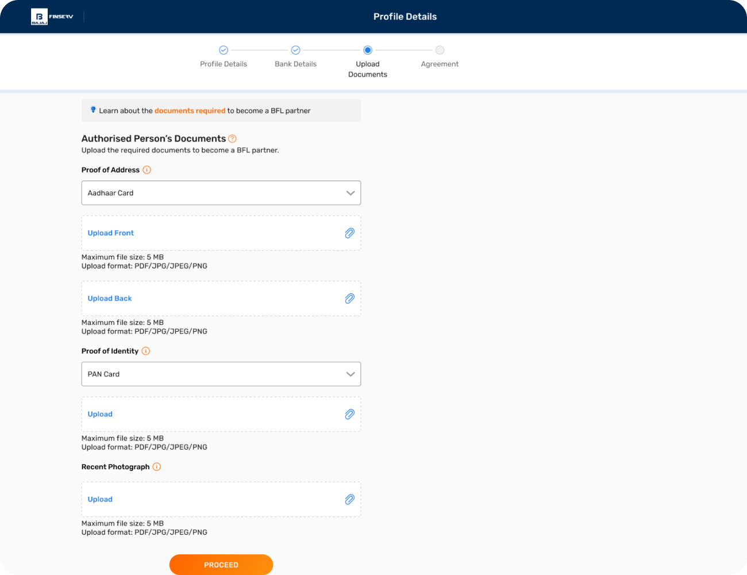Screen dimensions: 747x575
Task: Click the paperclip icon for Upload Back
Action: (349, 298)
